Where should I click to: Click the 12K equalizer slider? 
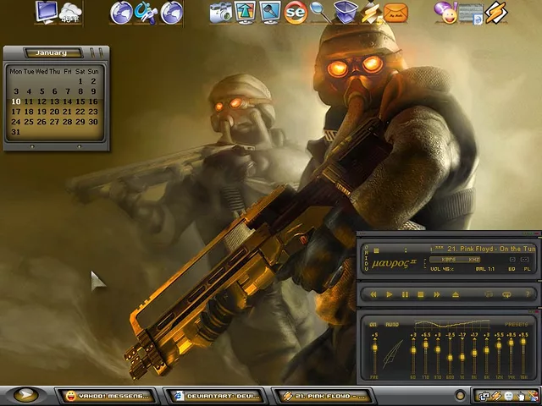pyautogui.click(x=499, y=355)
